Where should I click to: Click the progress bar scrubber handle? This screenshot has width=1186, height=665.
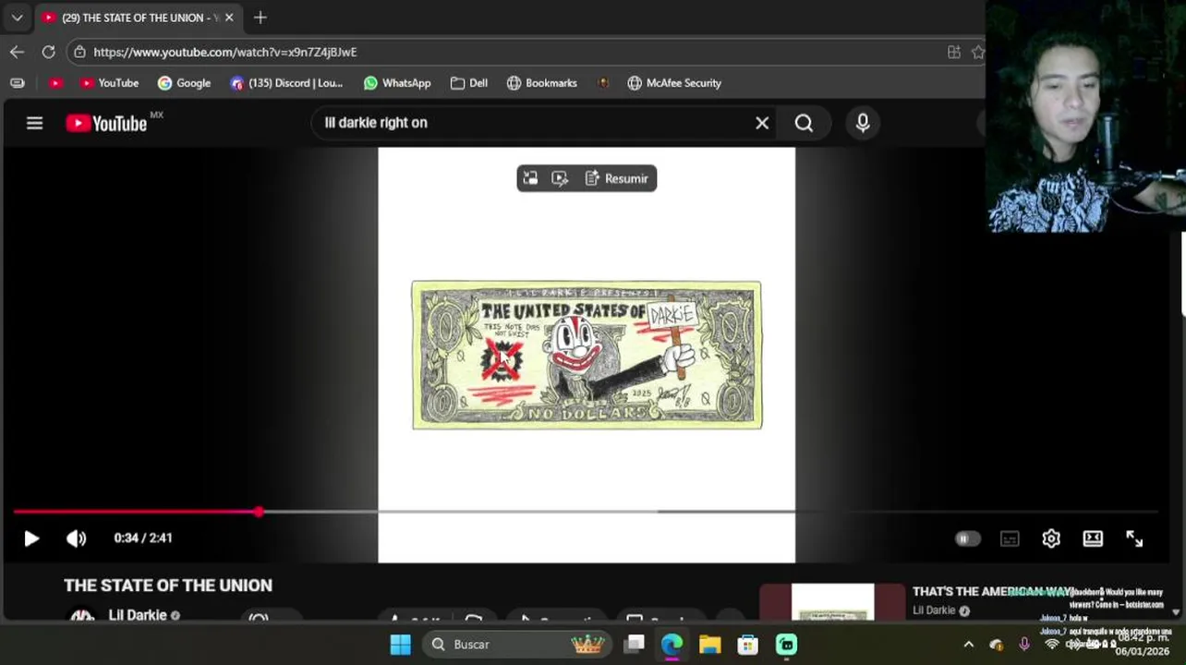click(259, 511)
